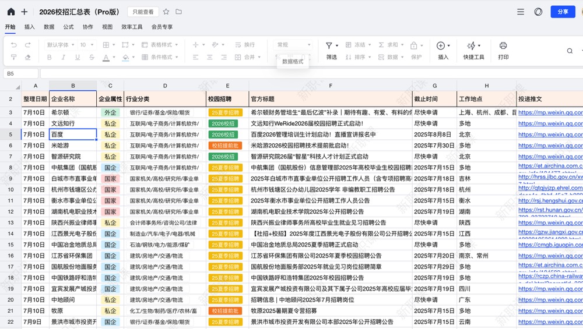Apply the font color A icon
Screen dimensions: 583x329
(x=106, y=57)
